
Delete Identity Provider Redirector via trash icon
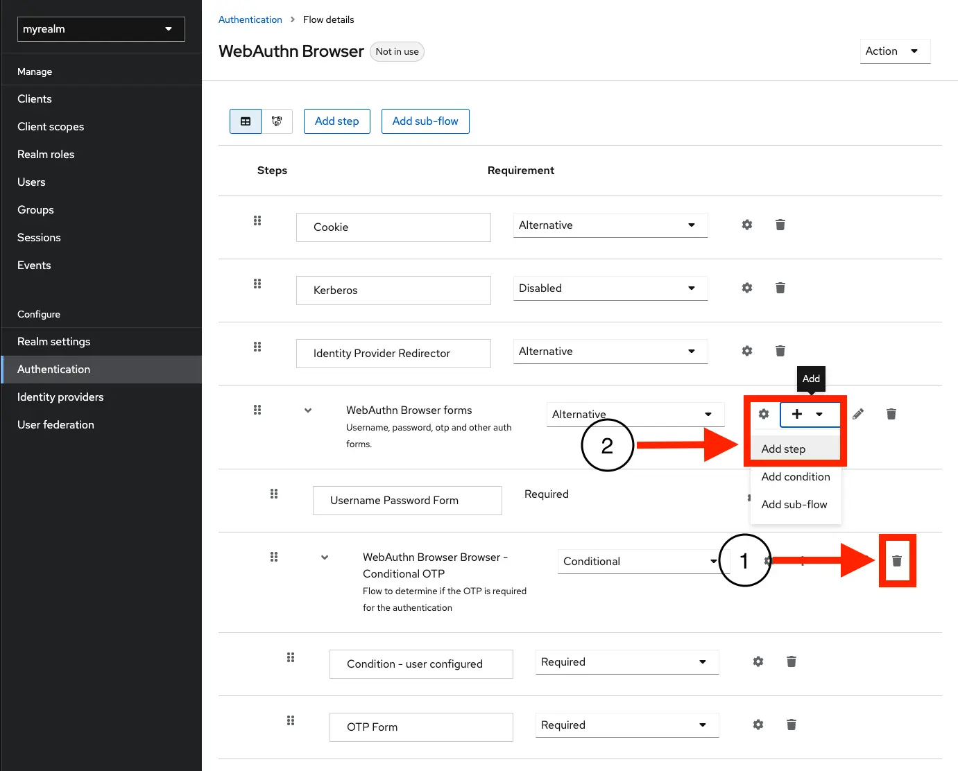tap(780, 351)
